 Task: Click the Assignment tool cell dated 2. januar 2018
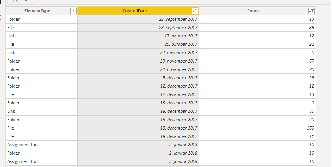click(42, 145)
